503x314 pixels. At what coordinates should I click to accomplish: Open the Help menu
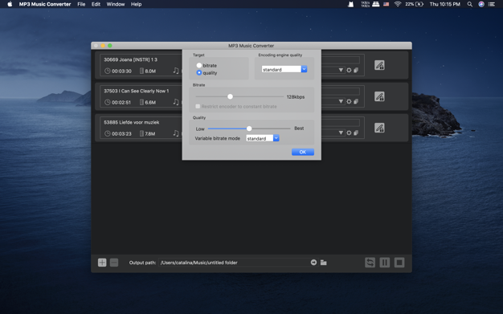tap(136, 4)
